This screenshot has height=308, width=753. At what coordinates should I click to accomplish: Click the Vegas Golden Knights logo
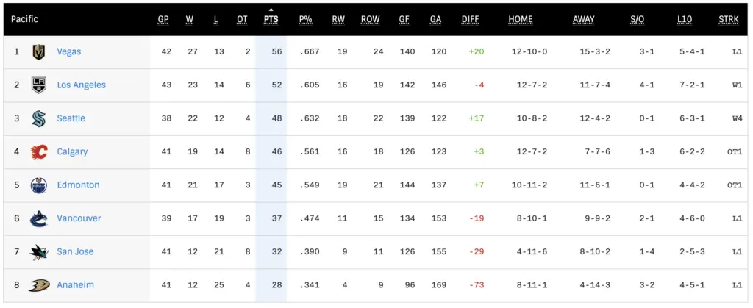pos(39,52)
